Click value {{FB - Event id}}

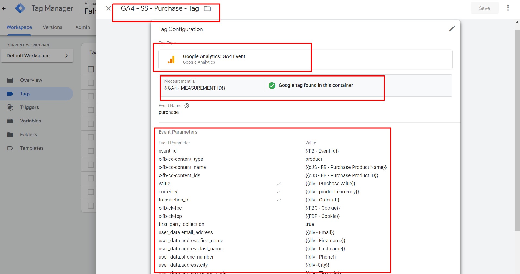(322, 151)
